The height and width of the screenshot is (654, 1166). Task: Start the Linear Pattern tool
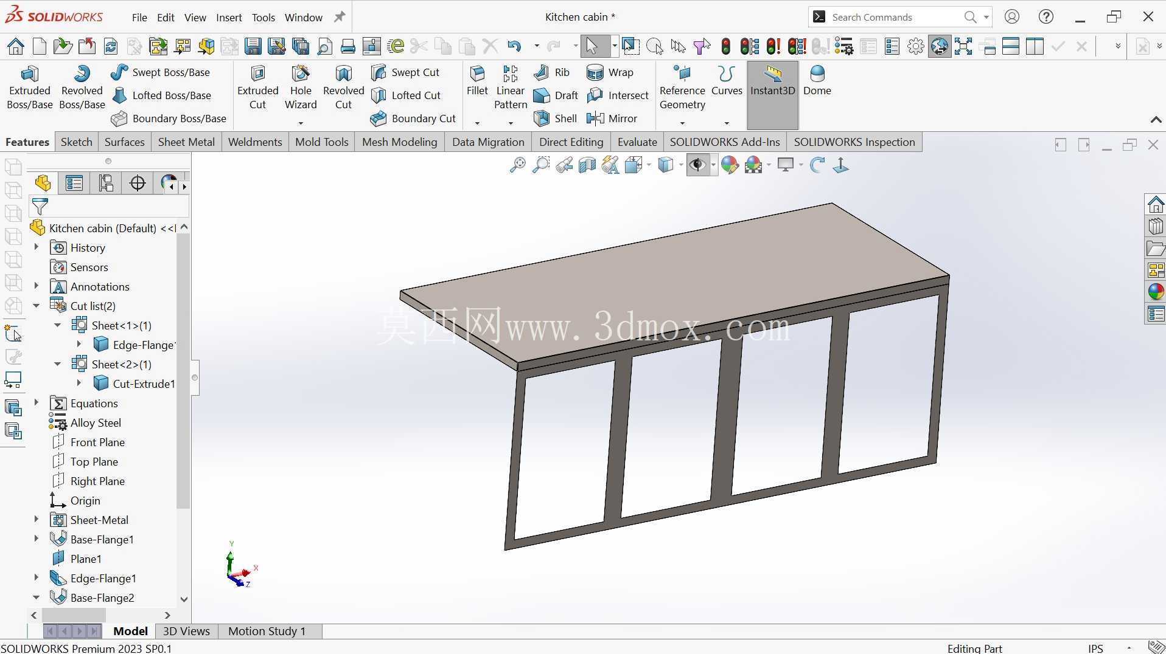511,88
